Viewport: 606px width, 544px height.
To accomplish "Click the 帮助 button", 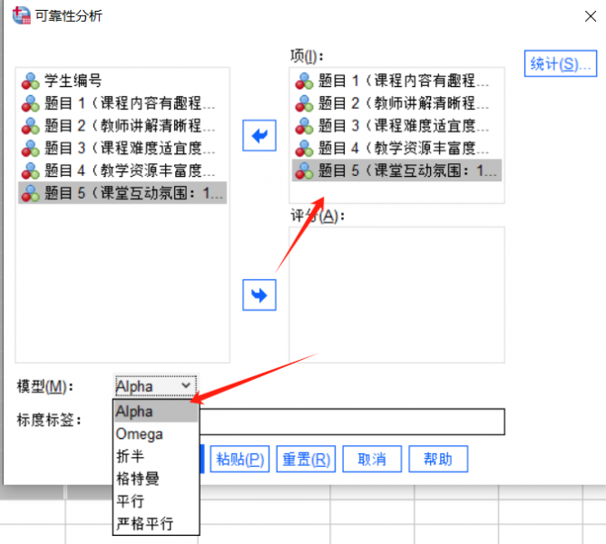I will (438, 459).
